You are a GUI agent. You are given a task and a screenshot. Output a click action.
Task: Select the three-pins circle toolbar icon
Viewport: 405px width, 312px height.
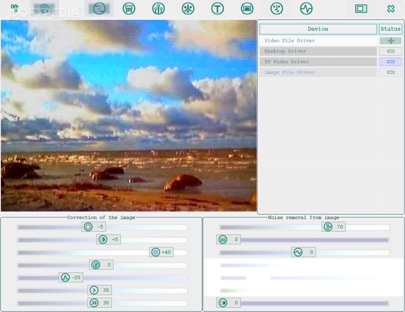point(158,8)
